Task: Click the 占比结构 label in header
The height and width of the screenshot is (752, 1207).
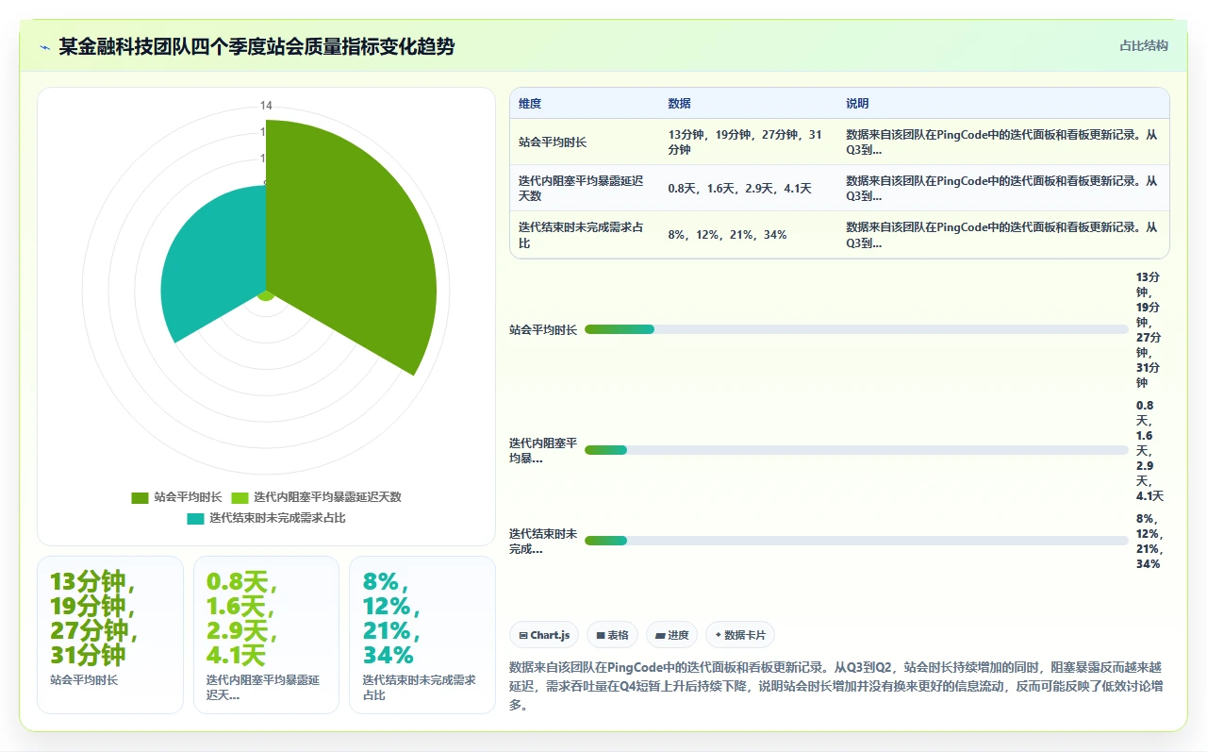Action: tap(1143, 46)
